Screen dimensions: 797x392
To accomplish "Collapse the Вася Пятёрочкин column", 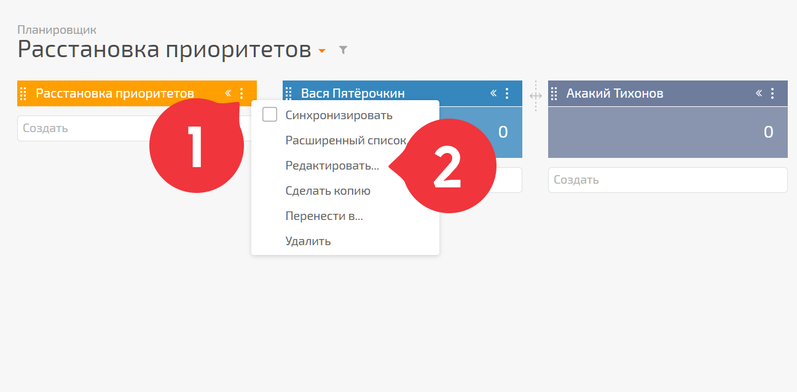I will pos(493,93).
